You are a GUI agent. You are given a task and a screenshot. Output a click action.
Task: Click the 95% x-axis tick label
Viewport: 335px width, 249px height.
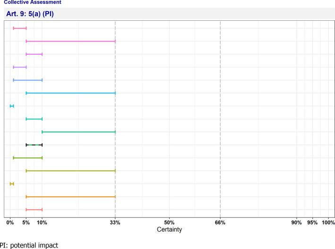pyautogui.click(x=312, y=223)
